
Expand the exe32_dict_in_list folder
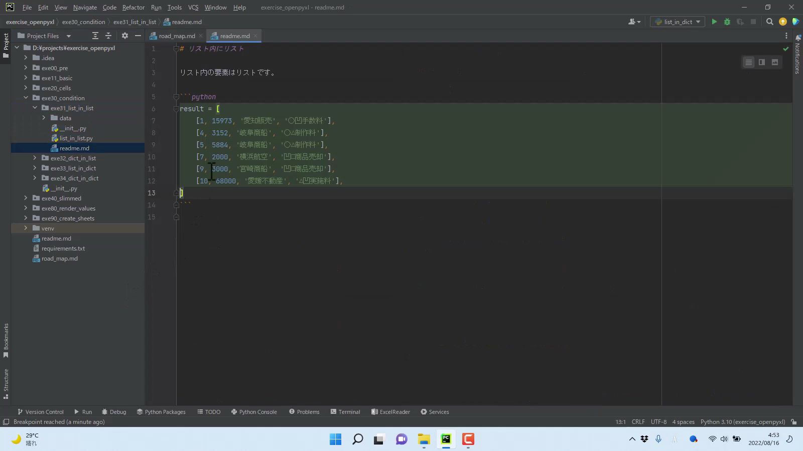click(35, 158)
